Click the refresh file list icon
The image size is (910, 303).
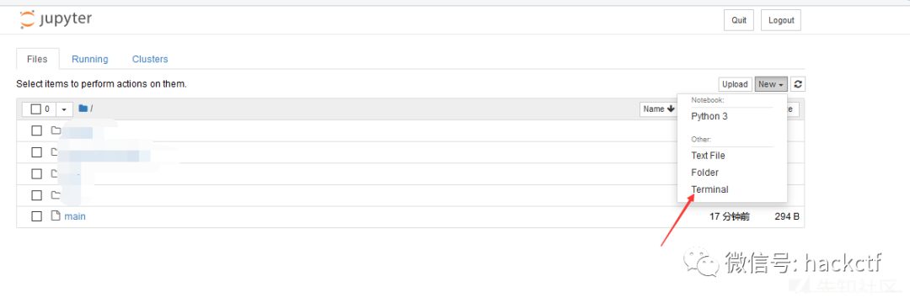tap(798, 84)
